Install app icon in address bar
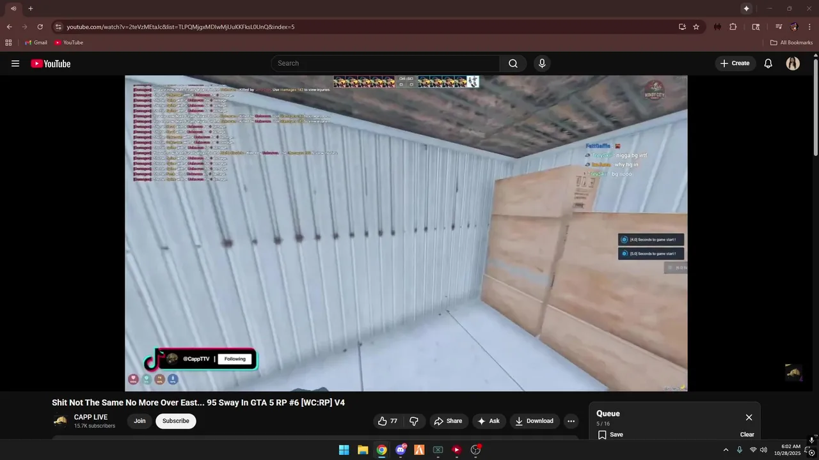The width and height of the screenshot is (819, 460). click(682, 27)
